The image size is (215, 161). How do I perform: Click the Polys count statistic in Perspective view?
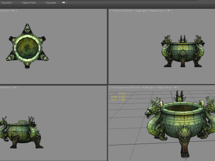(x=118, y=97)
